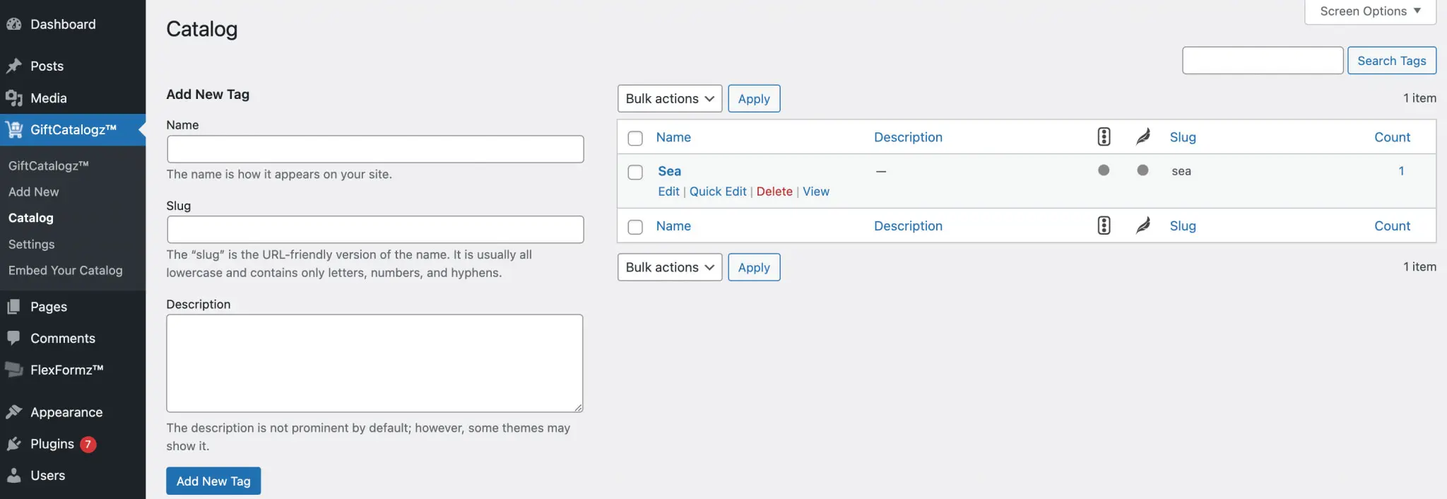
Task: Open the Settings submenu item
Action: click(x=31, y=245)
